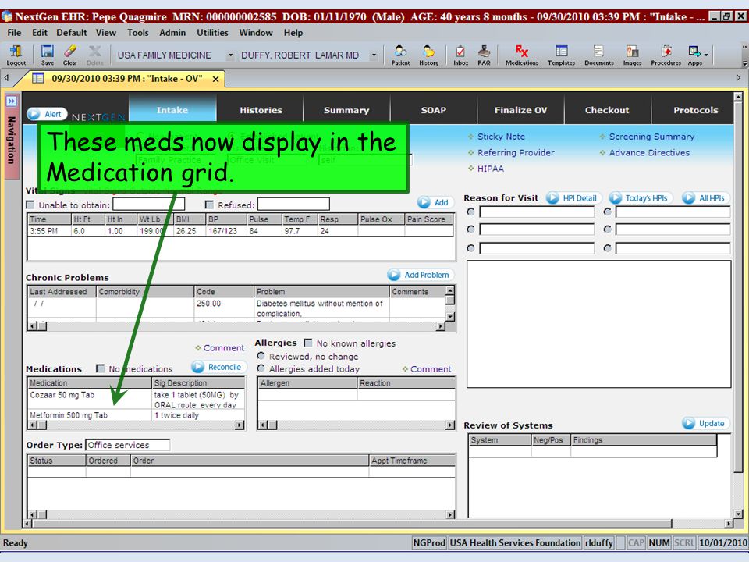Close the Intake - OV tab
Viewport: 749px width, 562px height.
[x=215, y=79]
